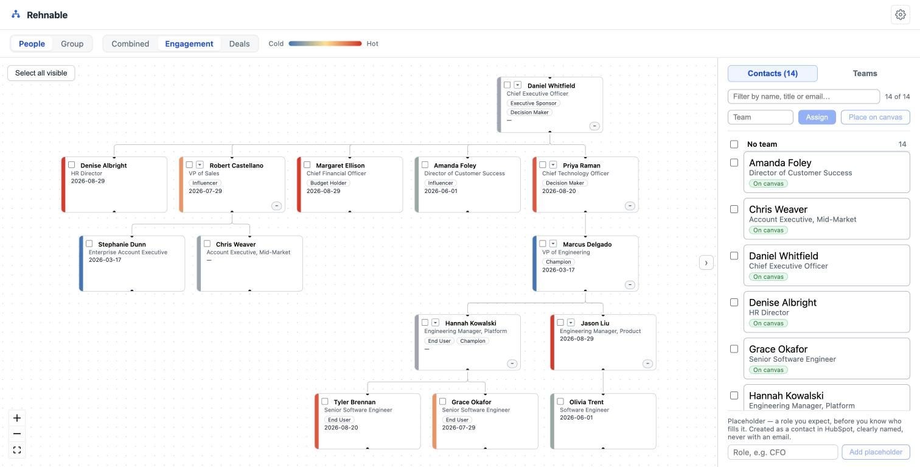Collapse the right sidebar panel arrow
The image size is (920, 467).
point(706,262)
